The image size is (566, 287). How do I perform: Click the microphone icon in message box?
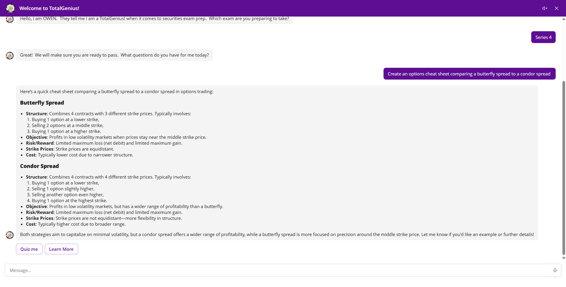click(555, 270)
